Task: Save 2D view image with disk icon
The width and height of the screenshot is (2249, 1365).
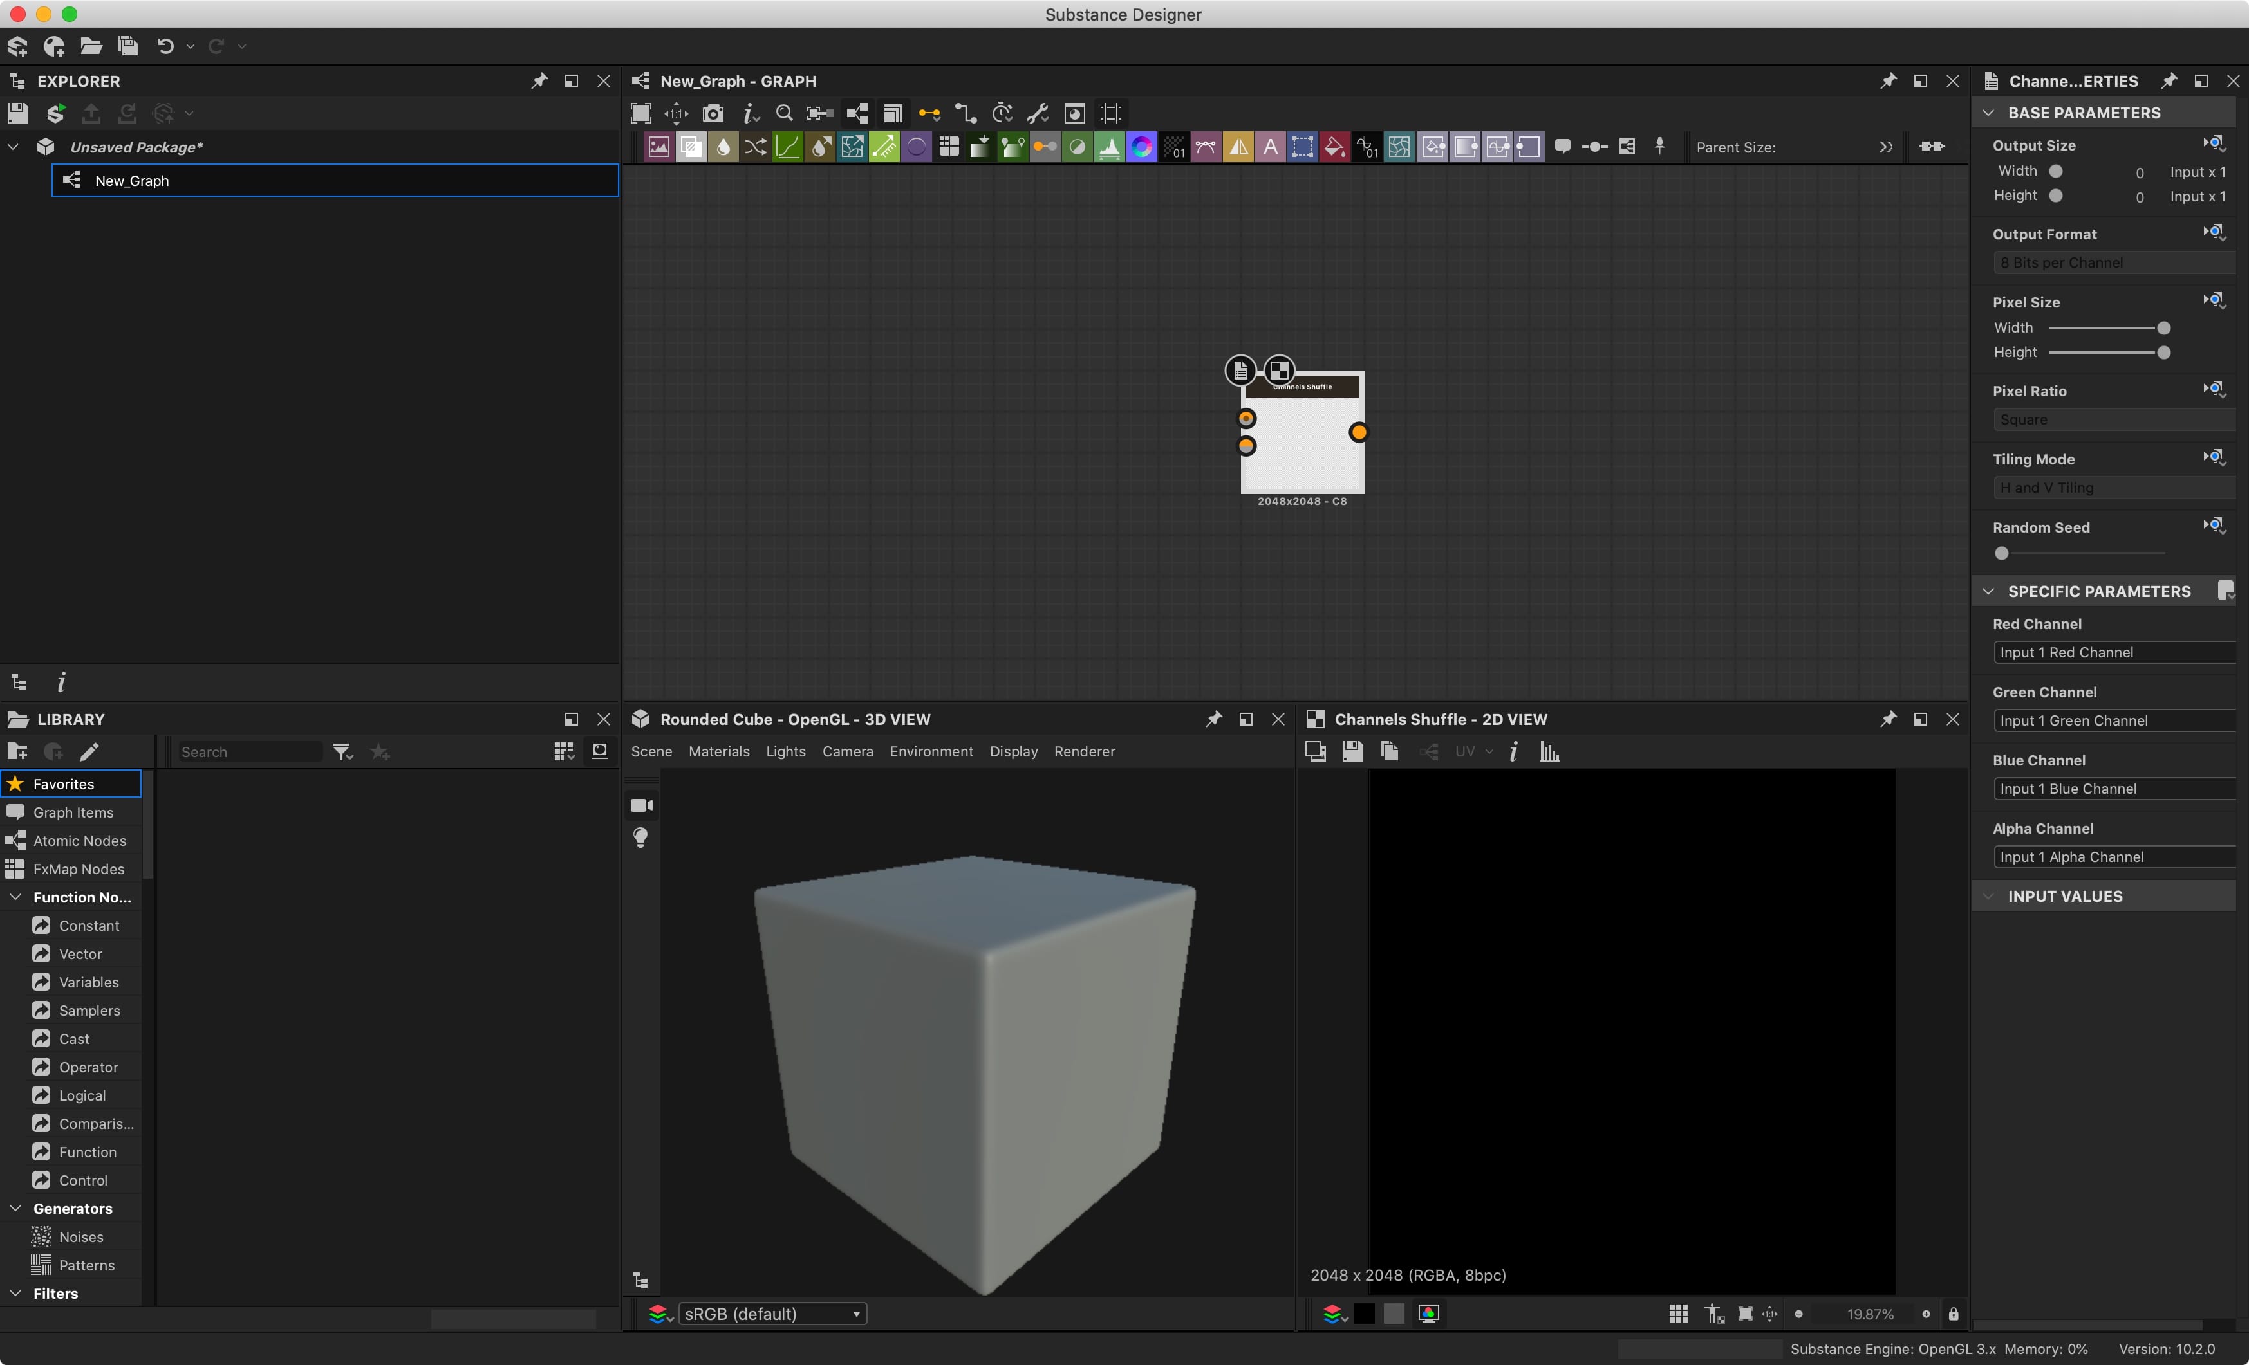Action: [1352, 751]
